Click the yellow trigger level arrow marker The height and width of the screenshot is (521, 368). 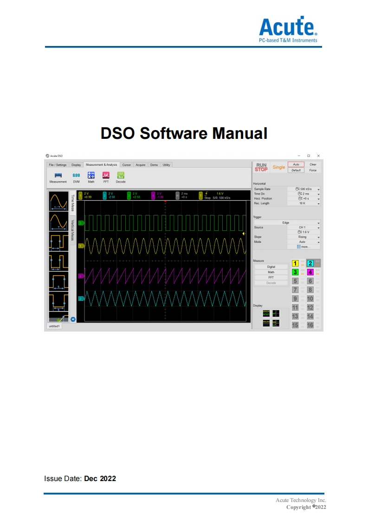[244, 234]
